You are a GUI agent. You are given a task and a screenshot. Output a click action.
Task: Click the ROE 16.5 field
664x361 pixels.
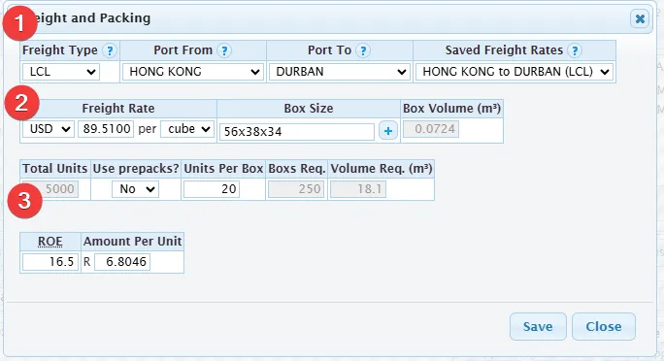pyautogui.click(x=50, y=262)
